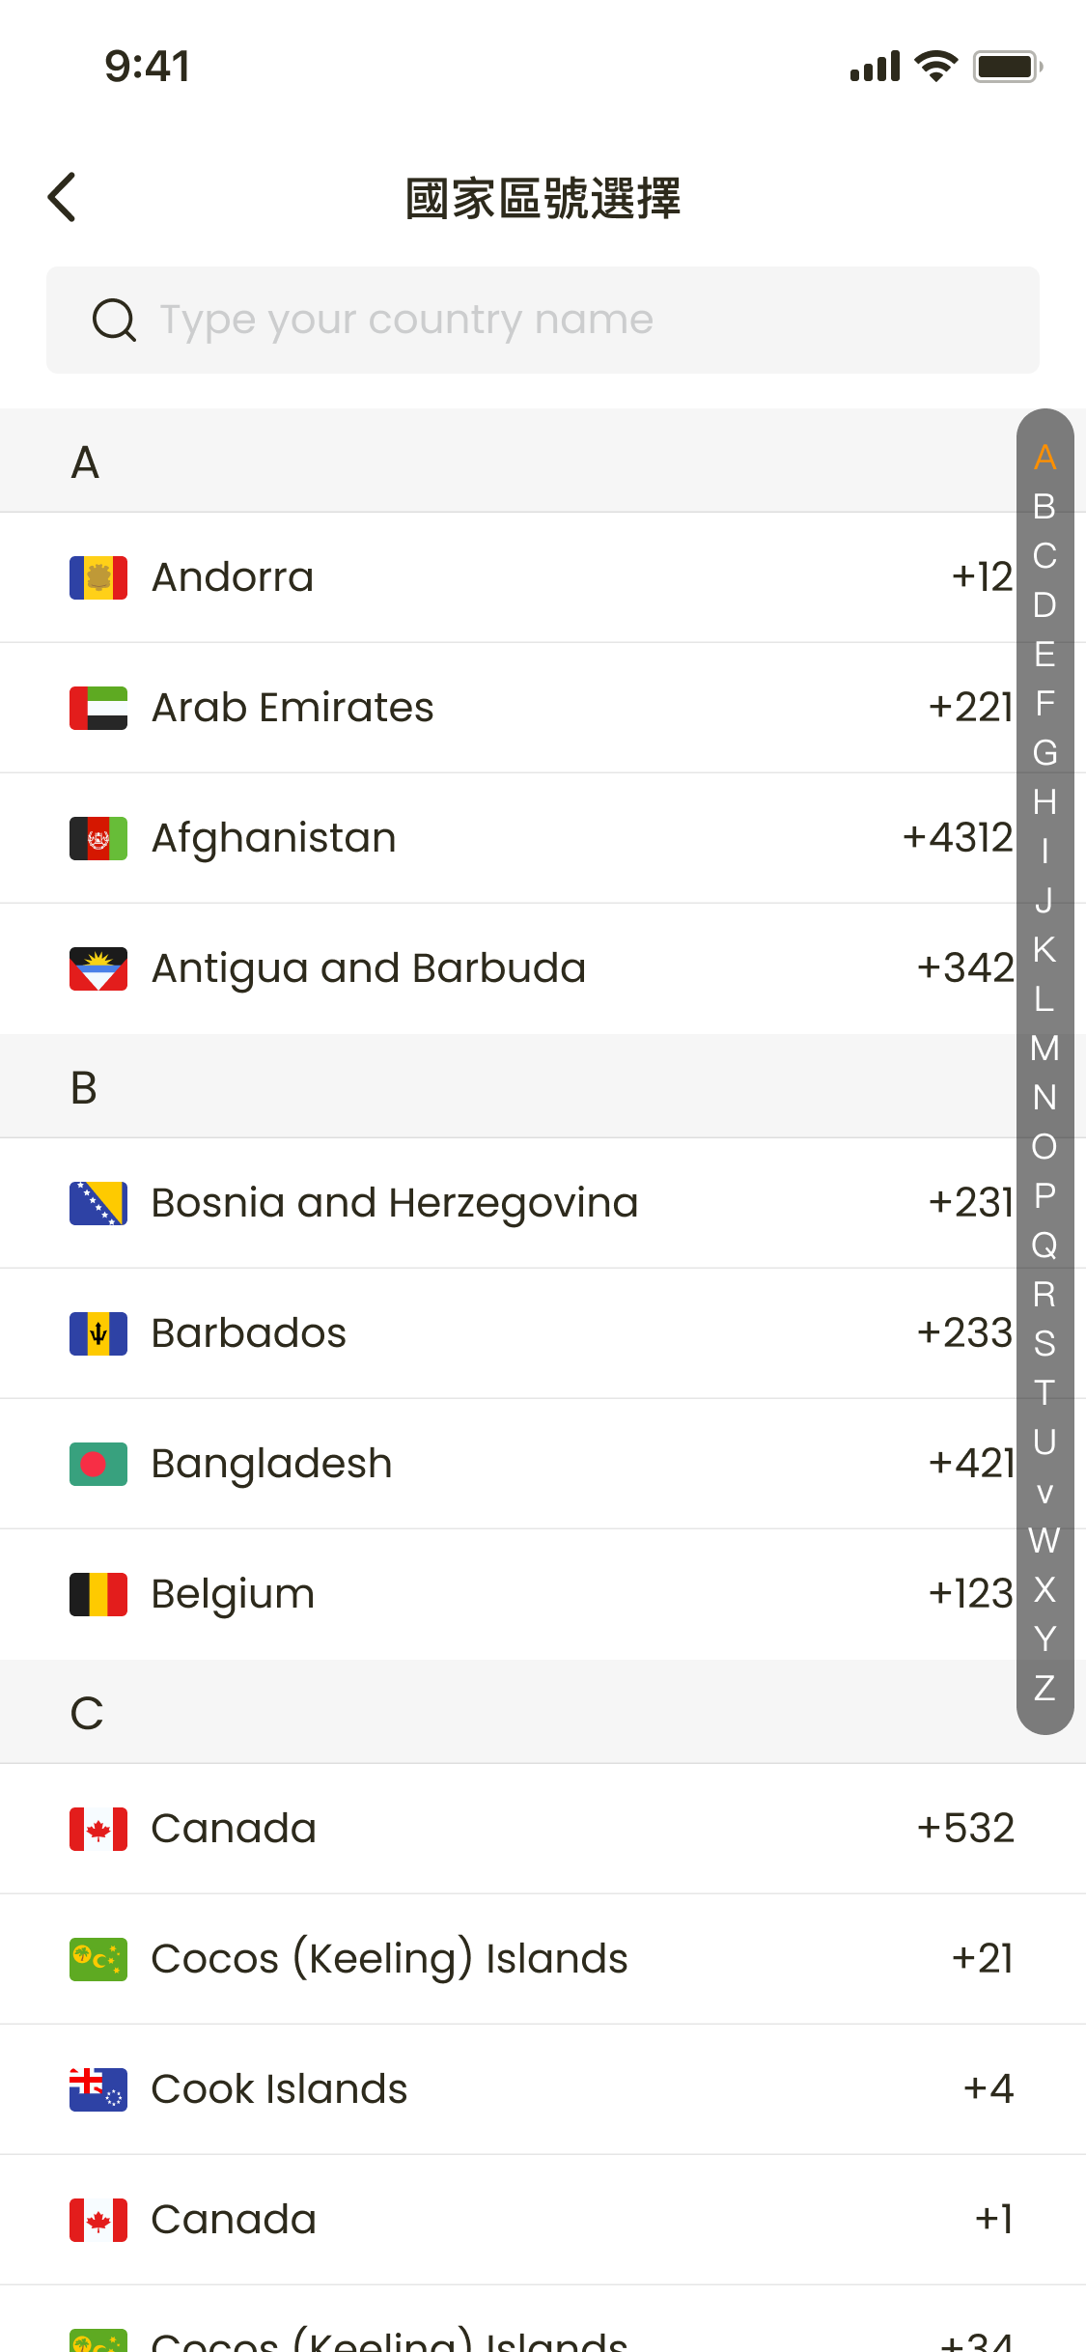Focus the country name search field
The image size is (1086, 2352).
[579, 320]
